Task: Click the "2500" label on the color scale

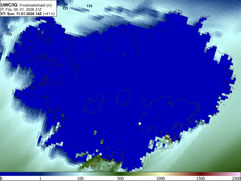Action: 236,178
